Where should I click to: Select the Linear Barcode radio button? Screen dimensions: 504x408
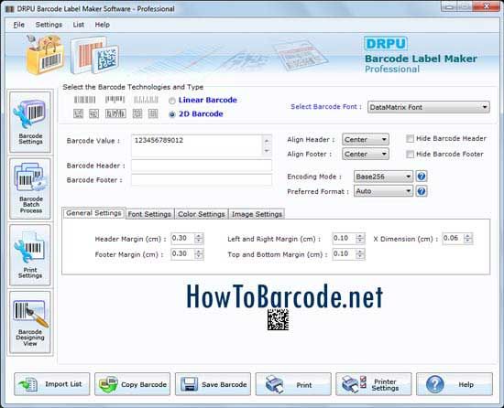coord(172,101)
